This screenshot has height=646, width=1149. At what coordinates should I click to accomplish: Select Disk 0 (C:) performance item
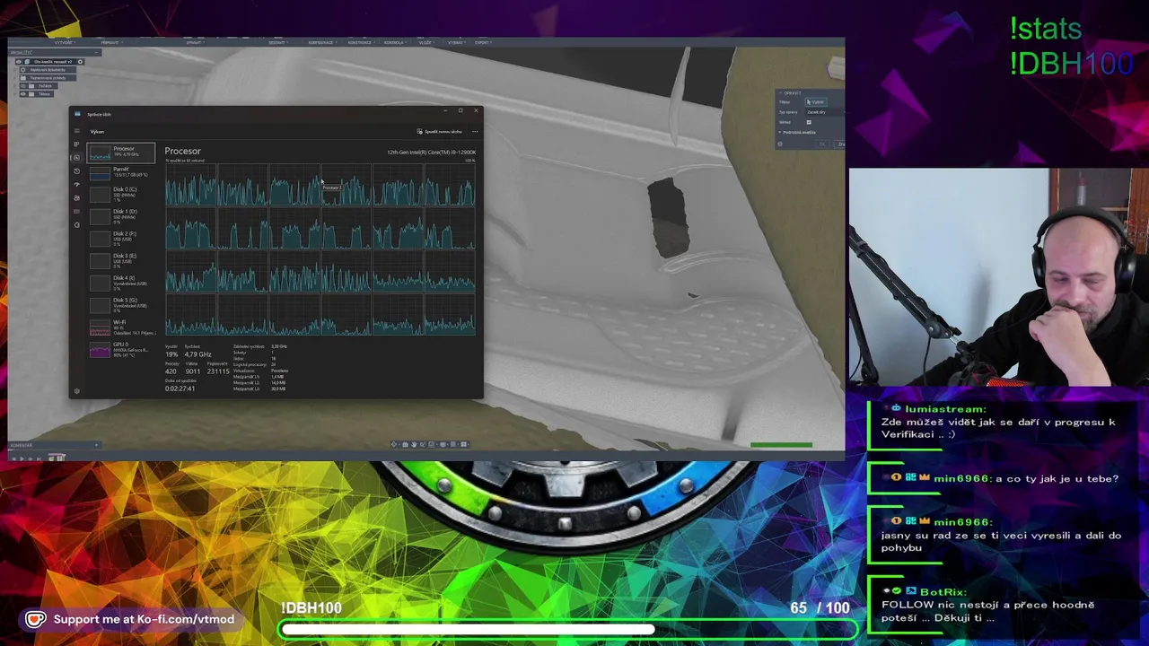(121, 193)
